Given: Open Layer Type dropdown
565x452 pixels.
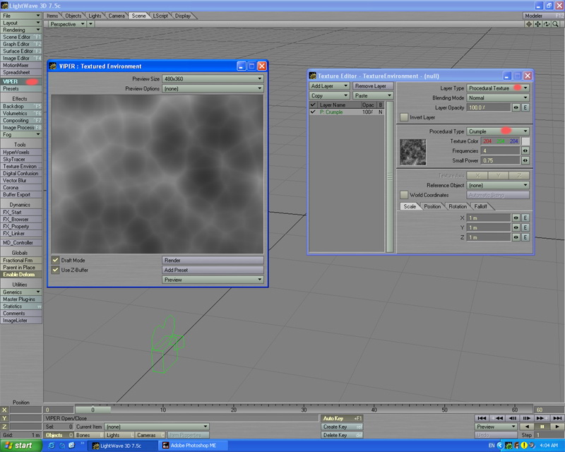Looking at the screenshot, I should click(498, 88).
